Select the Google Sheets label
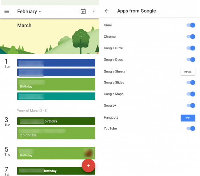This screenshot has width=200, height=176. [114, 71]
